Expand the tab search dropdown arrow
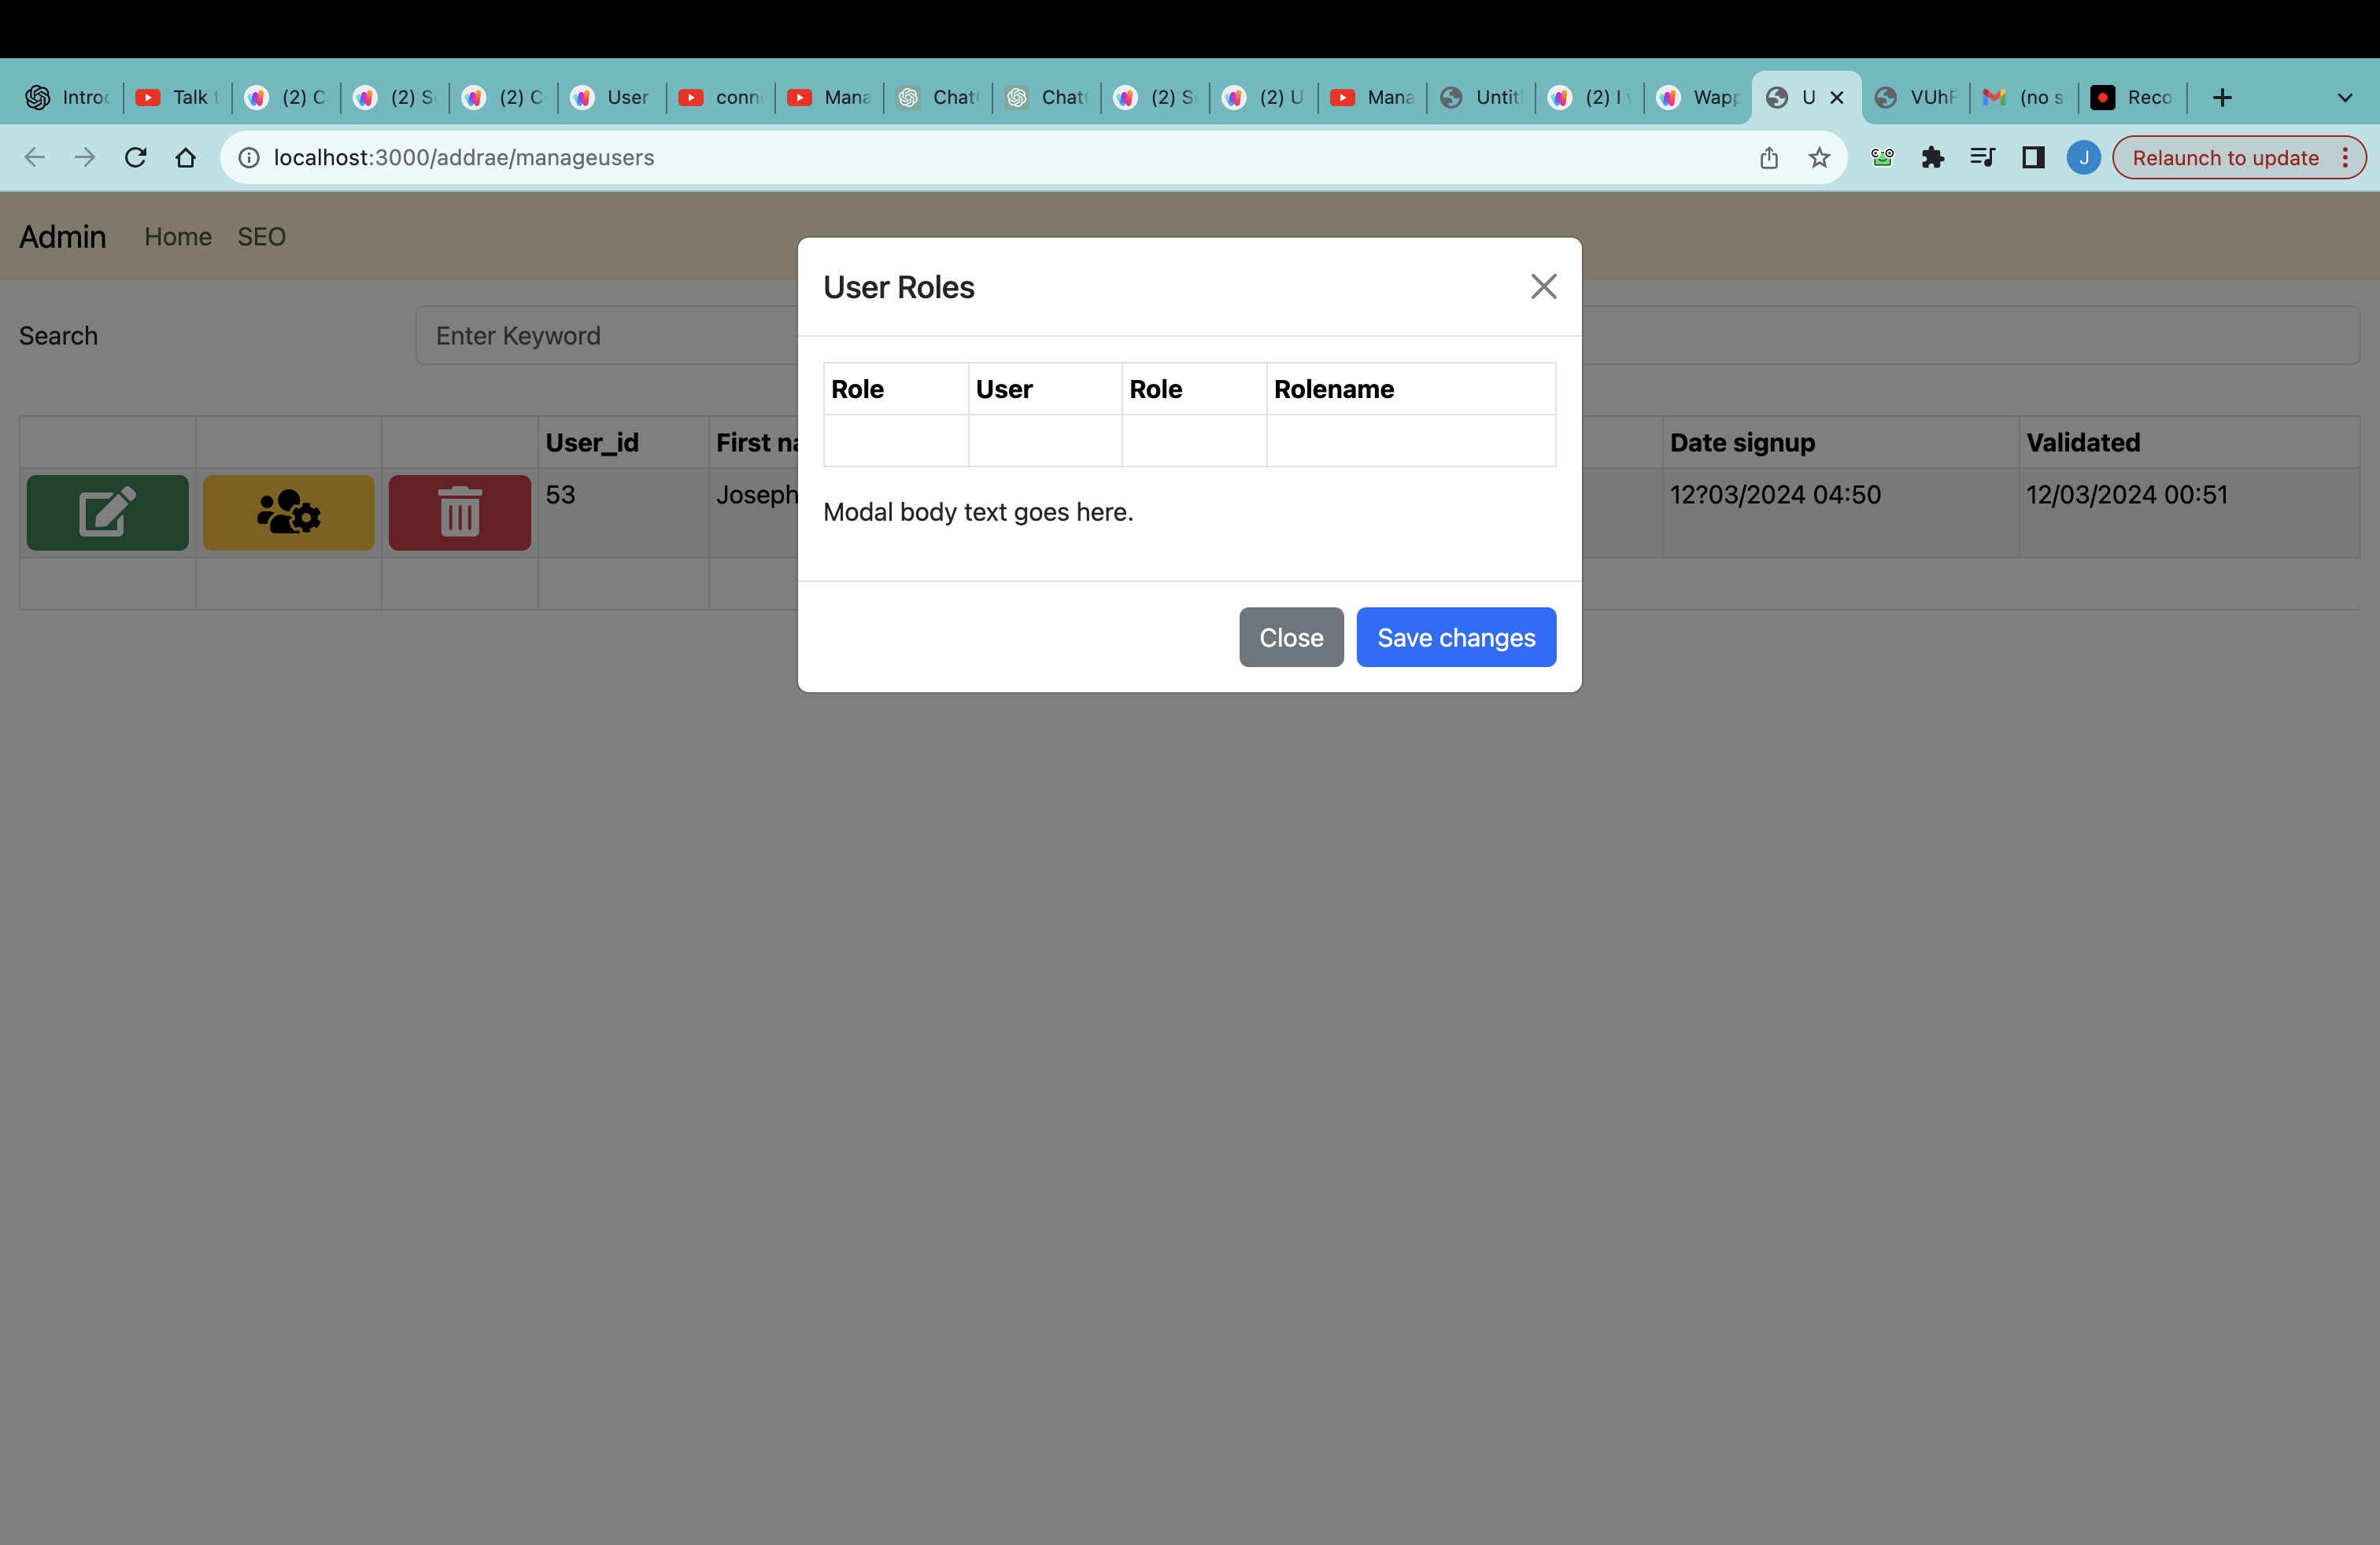This screenshot has height=1545, width=2380. coord(2345,98)
